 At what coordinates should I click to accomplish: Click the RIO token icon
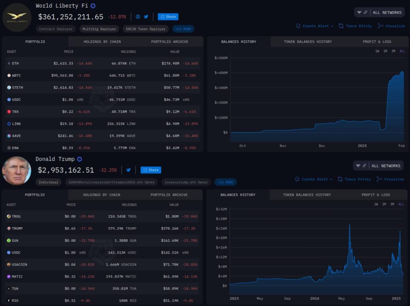tap(9, 300)
